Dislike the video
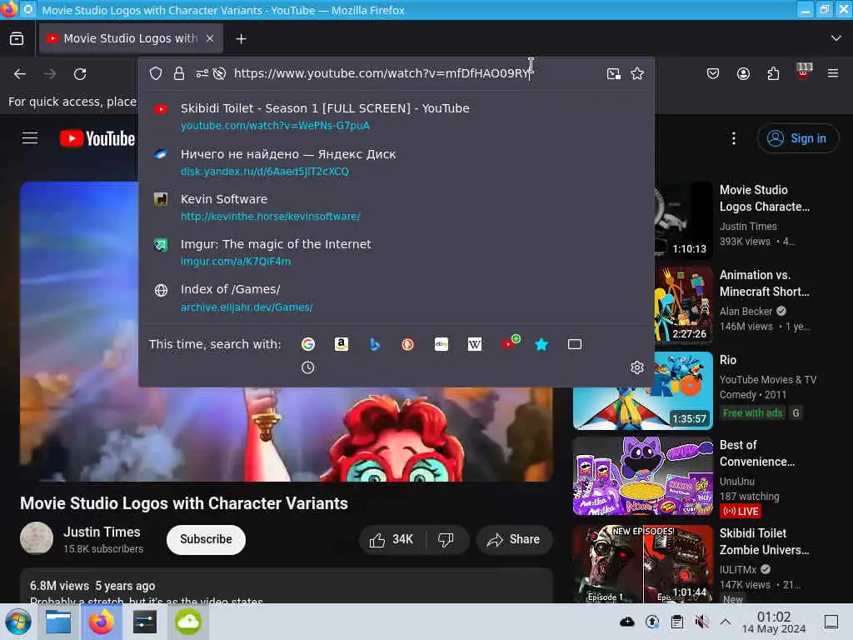 [x=446, y=539]
